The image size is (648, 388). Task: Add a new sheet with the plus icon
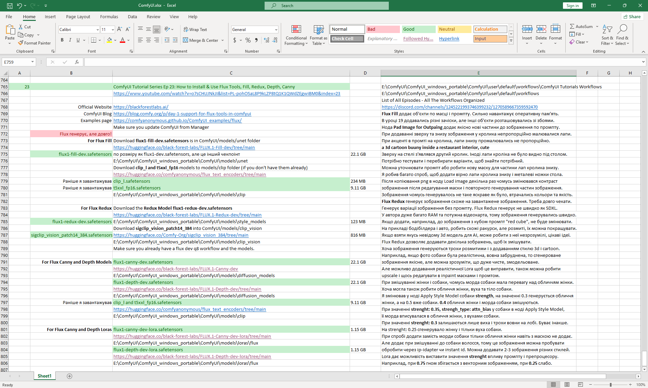[x=70, y=376]
